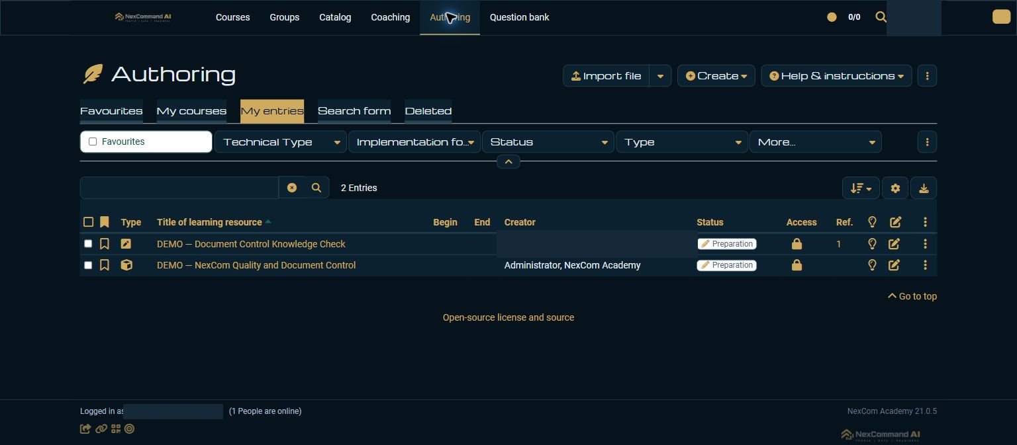Open the sort order dropdown
The image size is (1017, 445).
point(861,188)
